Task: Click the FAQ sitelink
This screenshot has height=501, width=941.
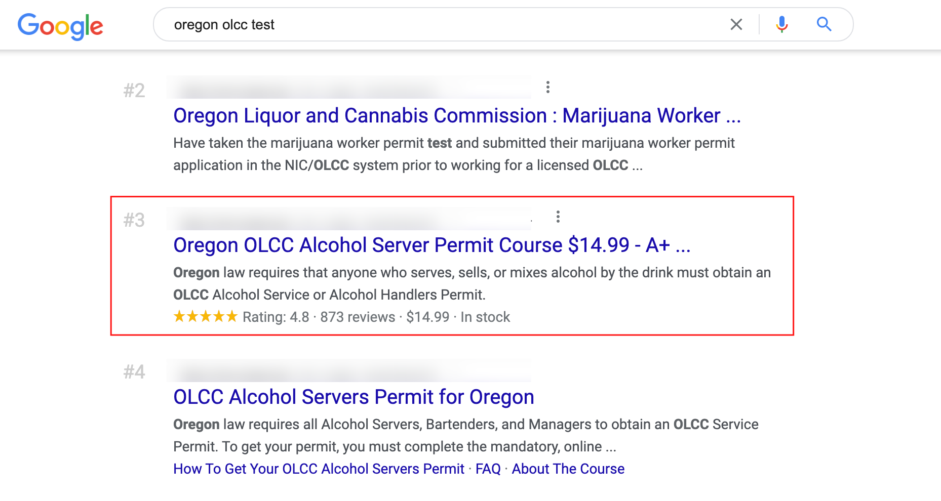Action: 487,469
